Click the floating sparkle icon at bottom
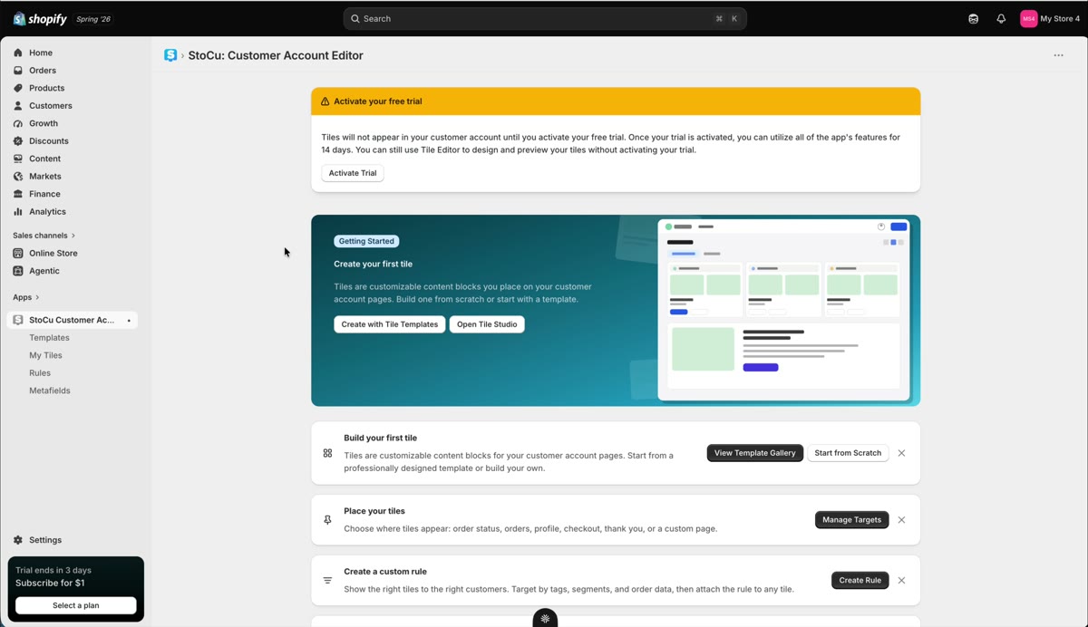This screenshot has width=1088, height=627. point(545,619)
